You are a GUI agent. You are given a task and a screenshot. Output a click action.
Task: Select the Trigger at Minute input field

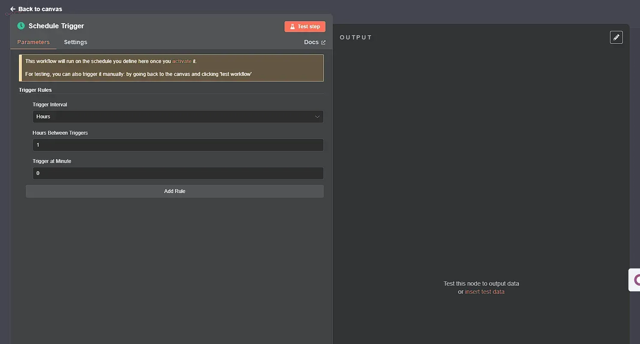coord(178,173)
